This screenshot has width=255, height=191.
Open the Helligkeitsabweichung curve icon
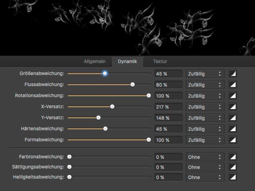[233, 177]
